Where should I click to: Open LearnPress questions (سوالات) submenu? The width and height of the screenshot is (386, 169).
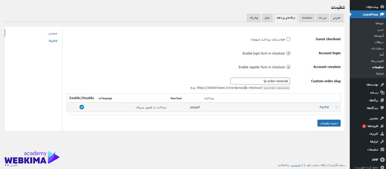[379, 42]
